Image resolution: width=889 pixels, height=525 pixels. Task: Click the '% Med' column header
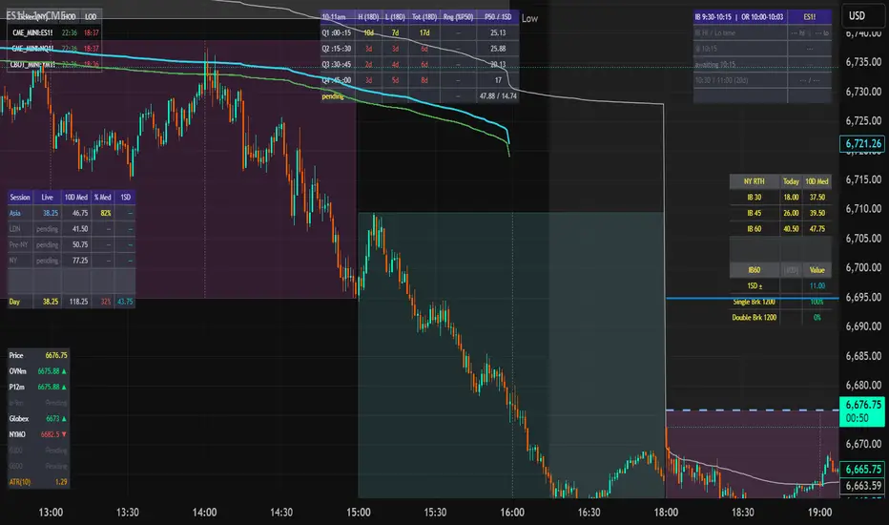click(103, 198)
